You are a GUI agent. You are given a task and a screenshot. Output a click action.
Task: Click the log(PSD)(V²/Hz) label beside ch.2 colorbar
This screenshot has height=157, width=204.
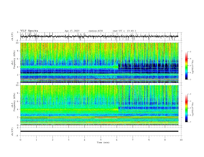coord(193,109)
